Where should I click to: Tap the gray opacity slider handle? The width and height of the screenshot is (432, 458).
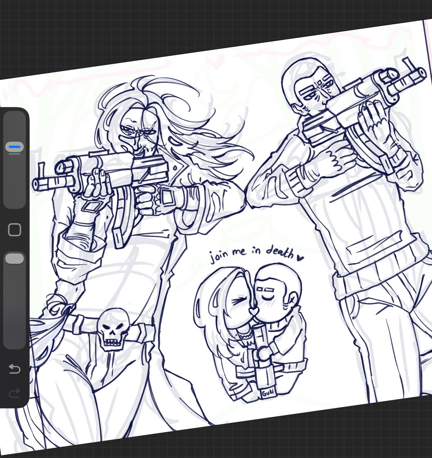(x=14, y=259)
